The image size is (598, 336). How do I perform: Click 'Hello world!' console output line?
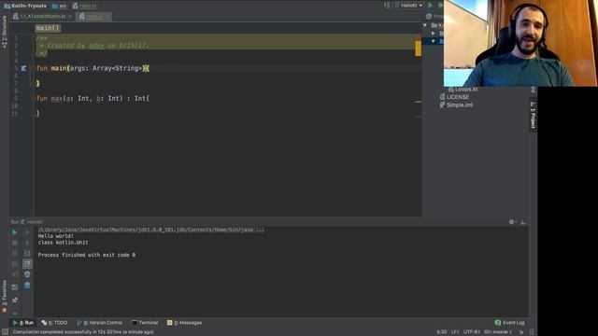[x=56, y=236]
